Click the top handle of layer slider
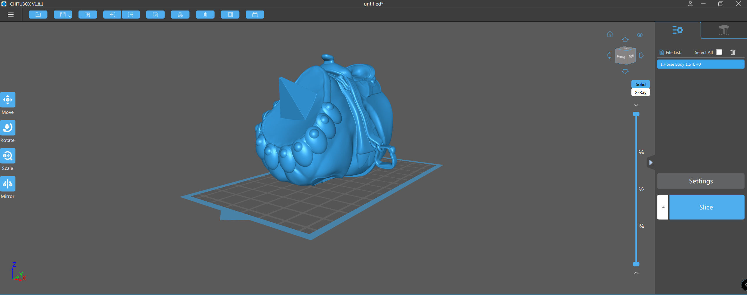This screenshot has width=747, height=295. coord(636,114)
